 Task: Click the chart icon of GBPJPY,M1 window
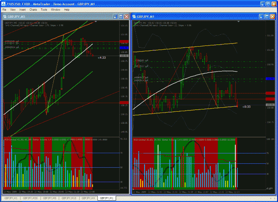tap(134, 16)
